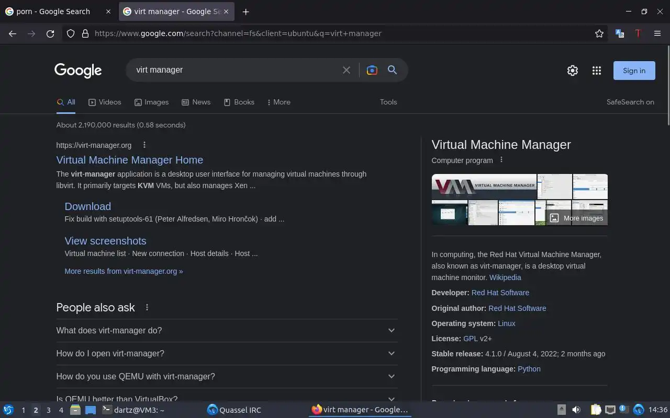The width and height of the screenshot is (670, 418).
Task: Switch to the 'porn - Google Search' browser tab
Action: click(58, 11)
